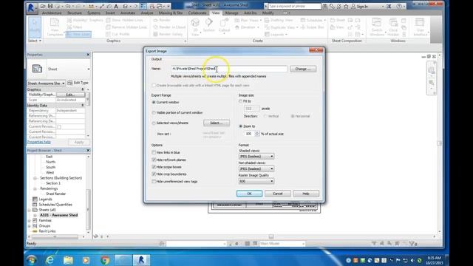This screenshot has width=473, height=266.
Task: Switch to the Insert ribbon tab
Action: [110, 13]
